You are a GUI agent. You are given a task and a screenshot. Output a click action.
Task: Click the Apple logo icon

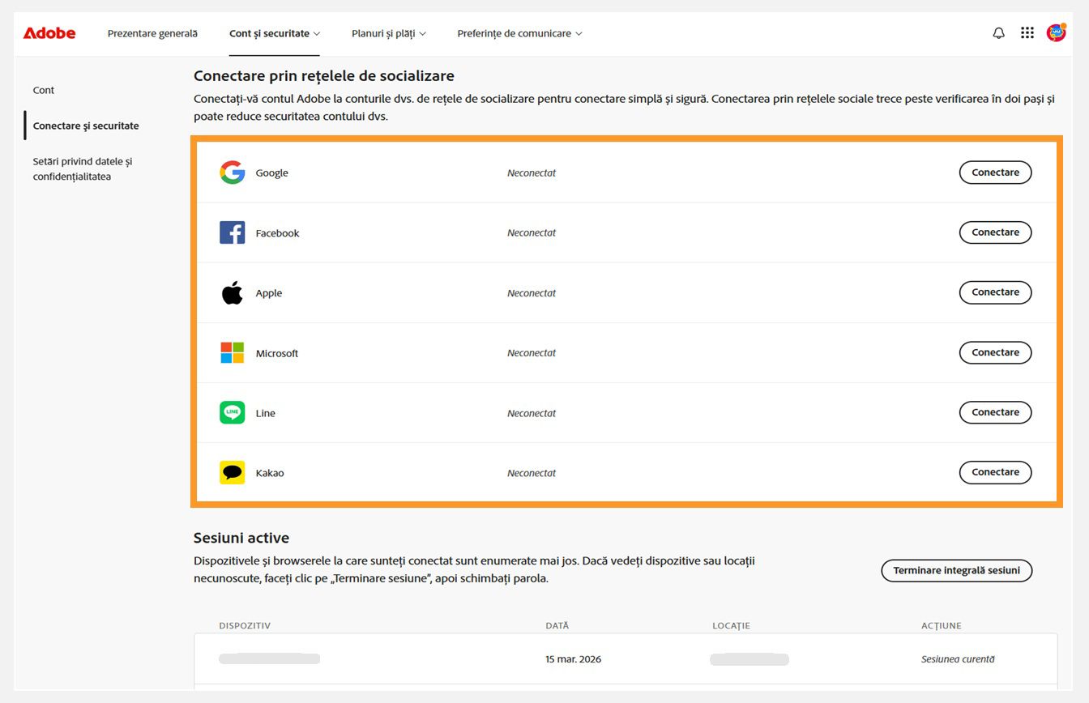(233, 292)
